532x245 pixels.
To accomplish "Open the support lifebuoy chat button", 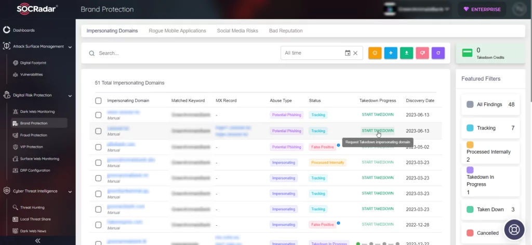I will click(x=514, y=230).
